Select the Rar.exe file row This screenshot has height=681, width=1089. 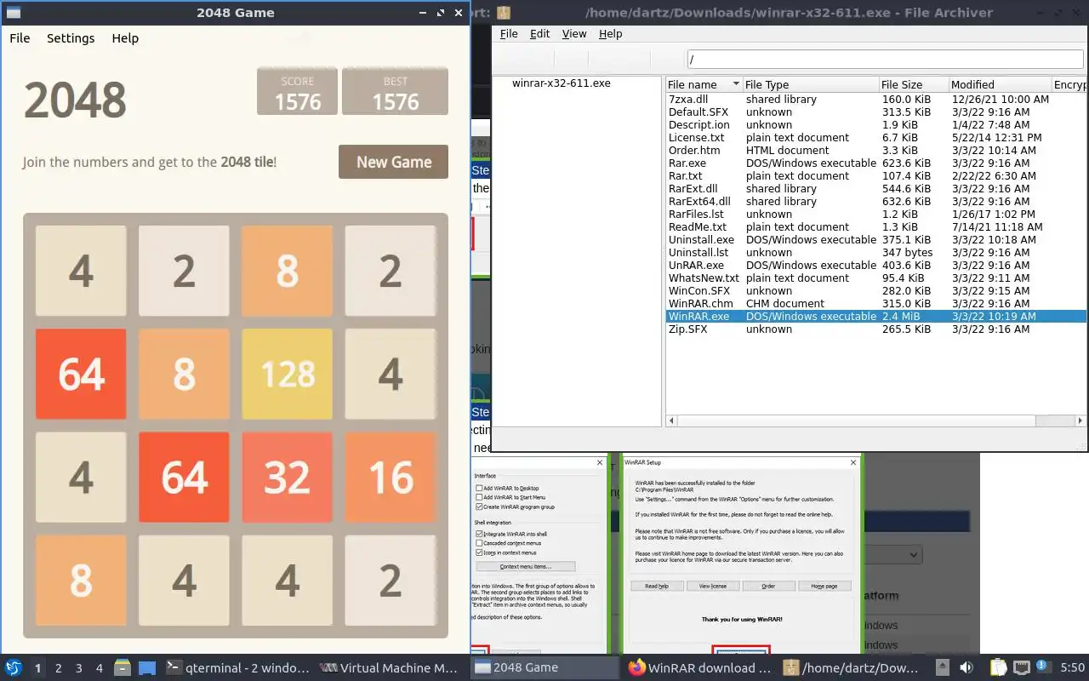875,163
